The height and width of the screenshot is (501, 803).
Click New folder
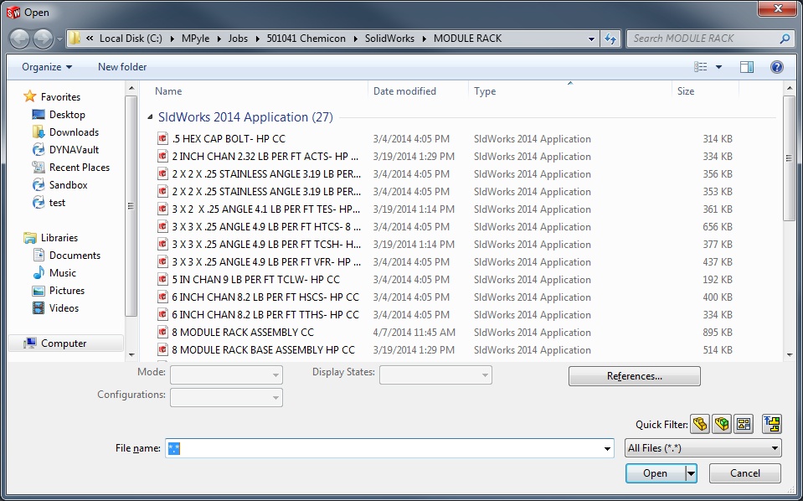[x=122, y=67]
